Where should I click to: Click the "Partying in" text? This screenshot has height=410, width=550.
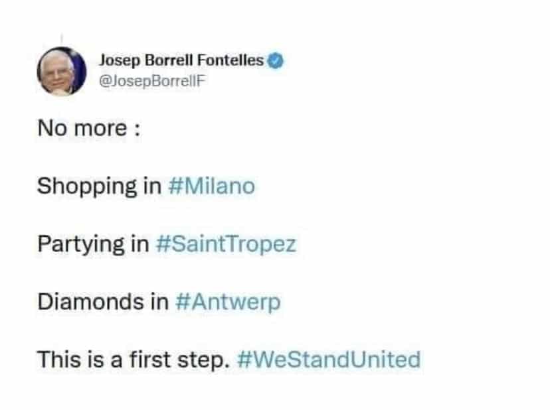click(92, 244)
